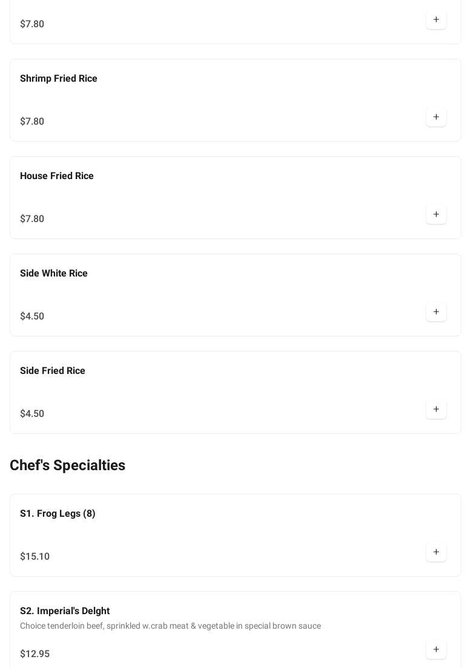Add S1. Frog Legs to order

[436, 552]
